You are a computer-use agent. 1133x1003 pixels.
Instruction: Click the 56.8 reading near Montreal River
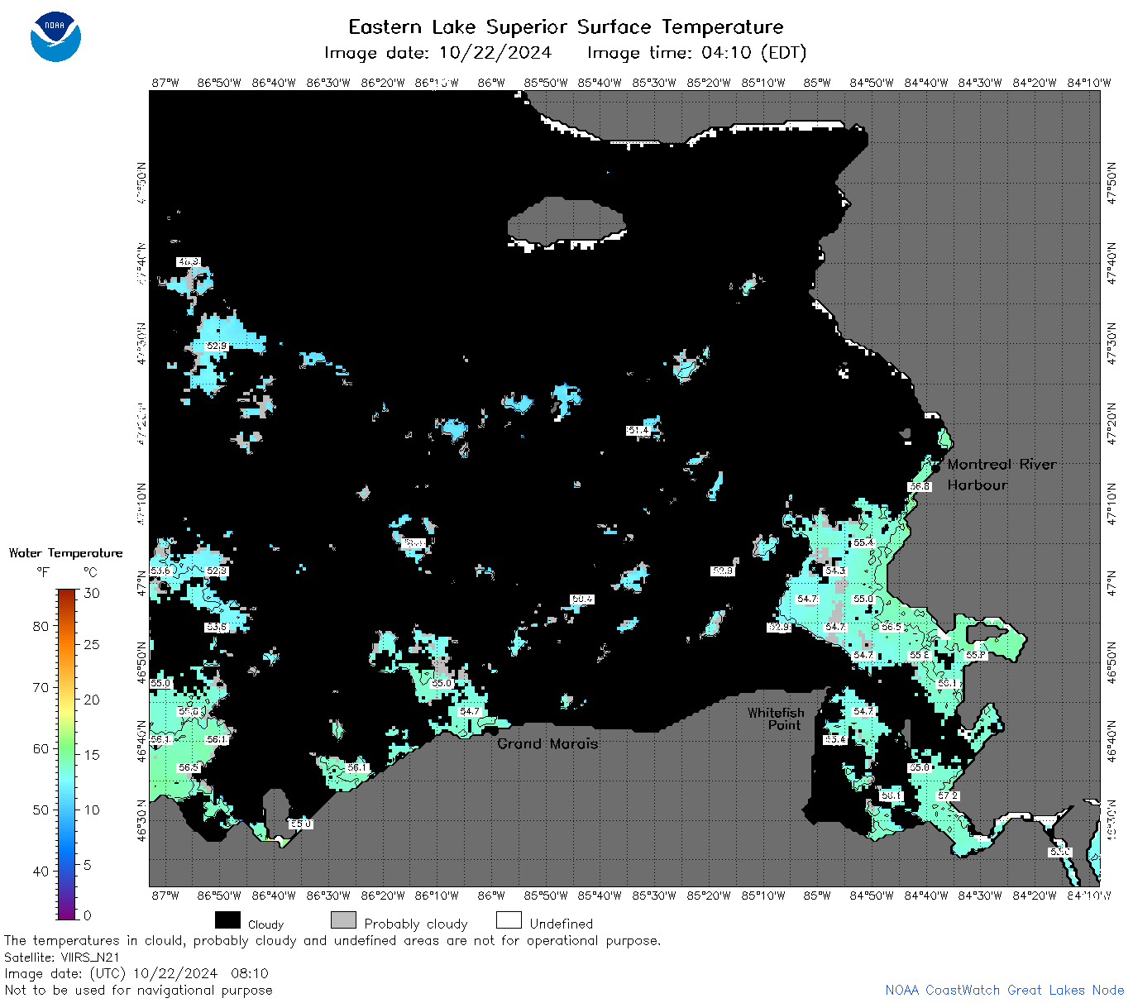920,487
